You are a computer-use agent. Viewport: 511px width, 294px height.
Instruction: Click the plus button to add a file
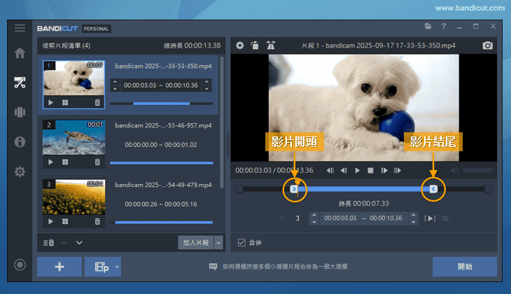(59, 267)
